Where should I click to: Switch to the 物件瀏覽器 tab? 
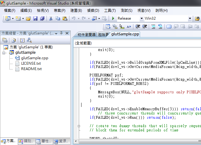[x=87, y=34]
